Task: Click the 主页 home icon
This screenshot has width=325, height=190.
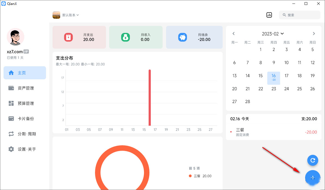Action: 11,73
